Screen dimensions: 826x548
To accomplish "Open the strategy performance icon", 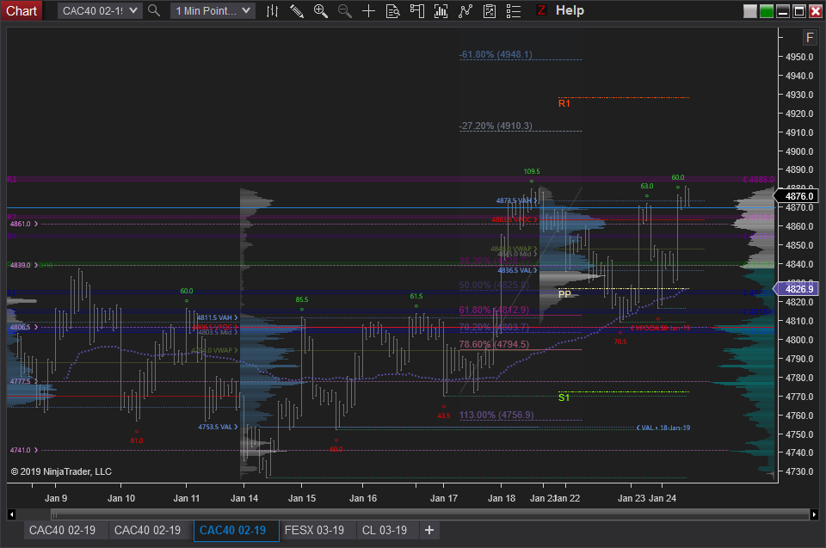I will [x=490, y=10].
